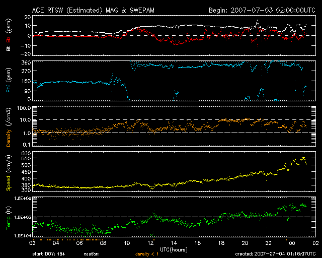This screenshot has height=258, width=322.
Task: Click the 'created: 2007-07-04 01:16:07UTC' timestamp
Action: point(275,254)
